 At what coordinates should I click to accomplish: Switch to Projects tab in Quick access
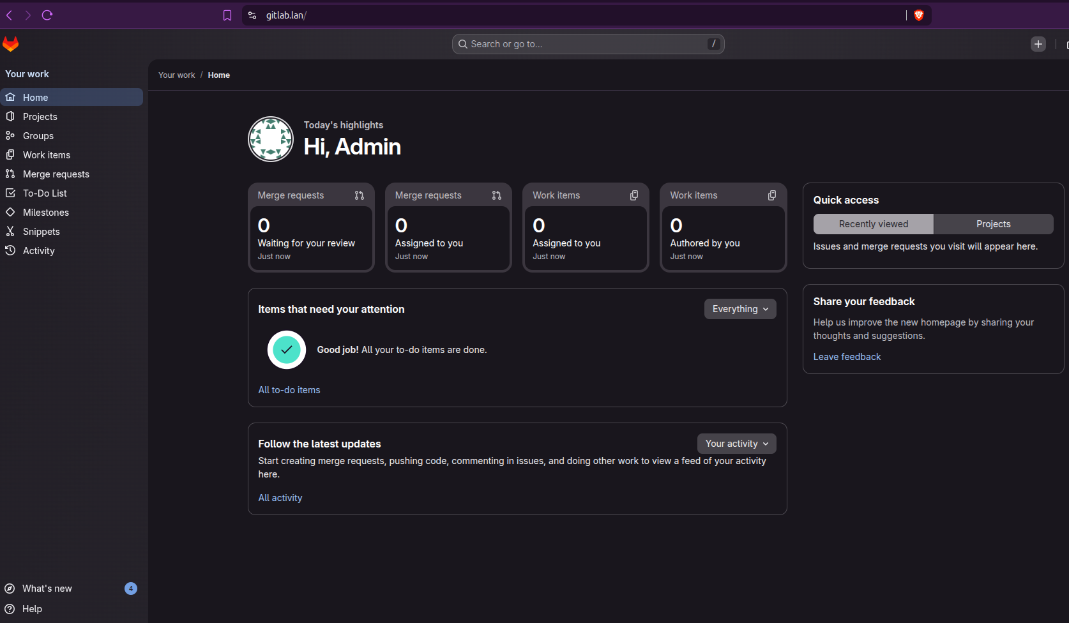tap(993, 223)
